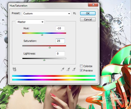Click the upper color spectrum bar
The image size is (131, 109).
(54, 76)
